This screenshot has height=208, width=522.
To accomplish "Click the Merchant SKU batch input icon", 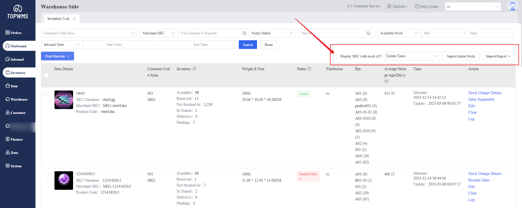I will pos(245,33).
